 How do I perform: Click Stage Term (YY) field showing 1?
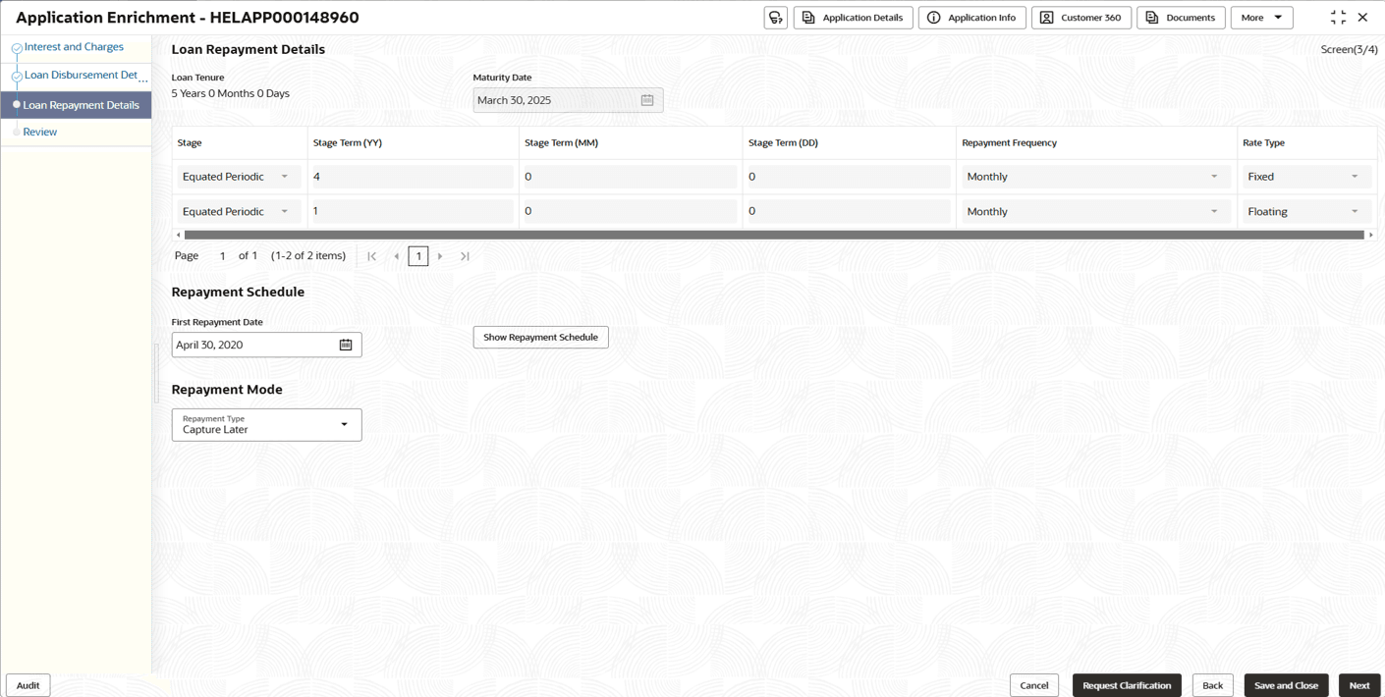(412, 211)
